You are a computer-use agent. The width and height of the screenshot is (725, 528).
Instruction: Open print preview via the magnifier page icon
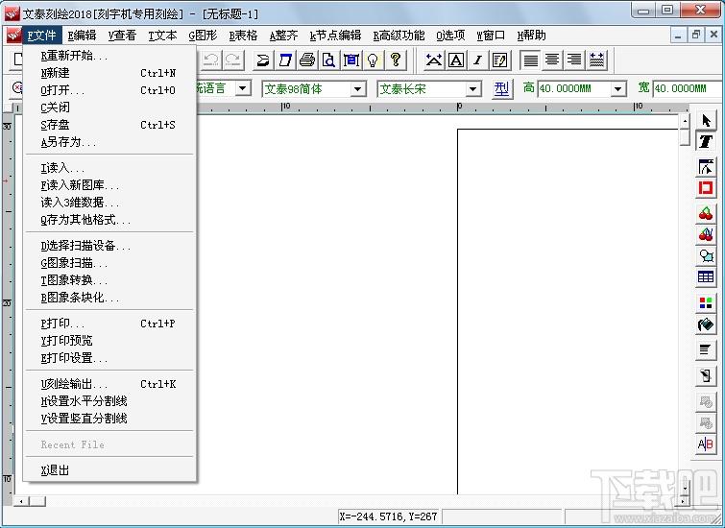[x=328, y=60]
